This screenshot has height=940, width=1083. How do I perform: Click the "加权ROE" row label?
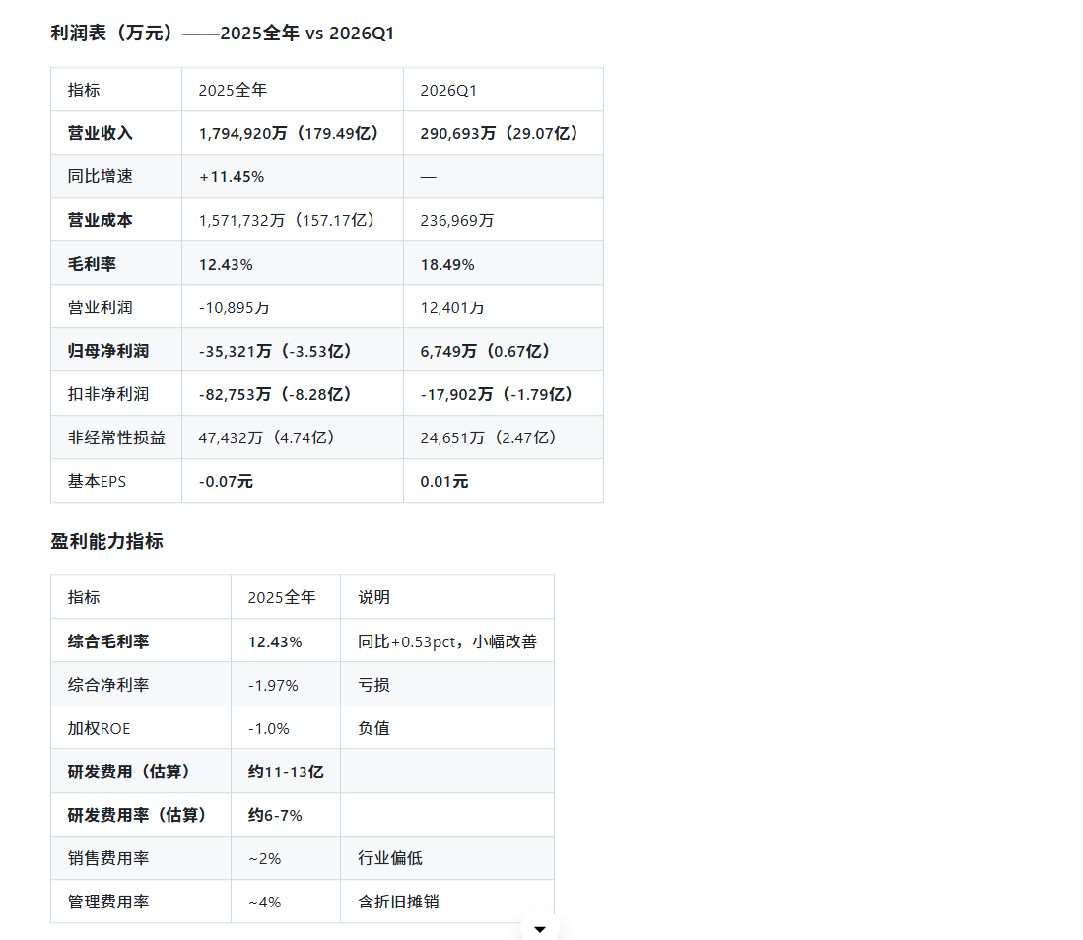[99, 729]
